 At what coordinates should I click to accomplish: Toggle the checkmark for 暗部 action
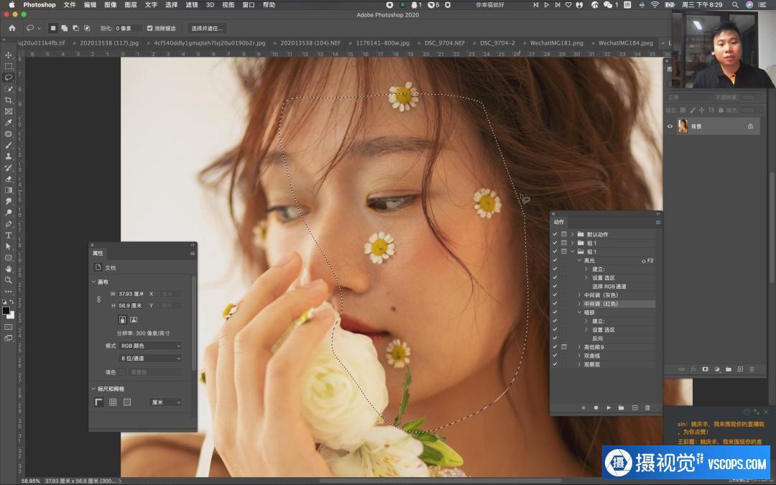point(555,313)
